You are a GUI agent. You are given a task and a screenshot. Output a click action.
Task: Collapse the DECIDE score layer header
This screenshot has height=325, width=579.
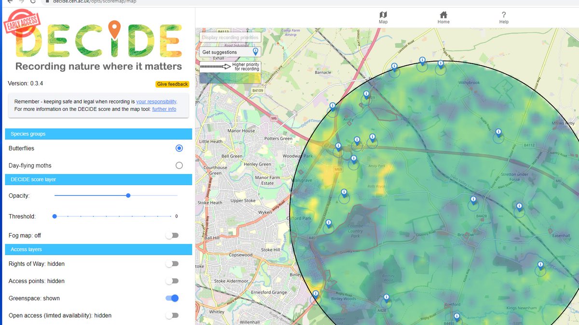[x=98, y=179]
